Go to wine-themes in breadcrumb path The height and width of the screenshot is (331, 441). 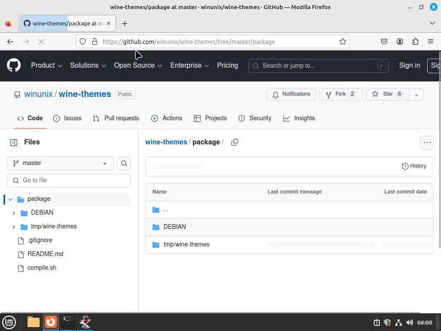[166, 142]
